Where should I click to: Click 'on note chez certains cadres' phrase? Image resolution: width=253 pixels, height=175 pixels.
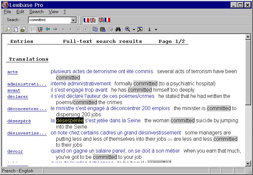(84, 133)
